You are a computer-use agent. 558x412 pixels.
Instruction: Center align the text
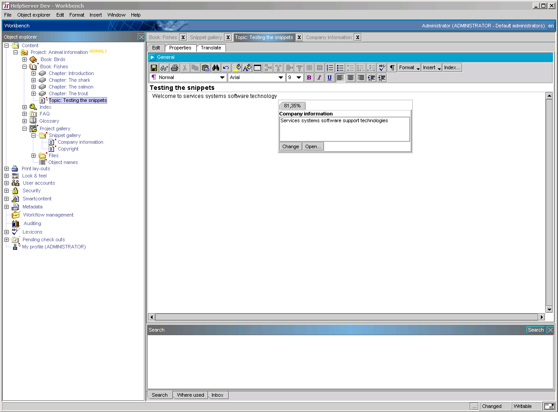(x=351, y=78)
